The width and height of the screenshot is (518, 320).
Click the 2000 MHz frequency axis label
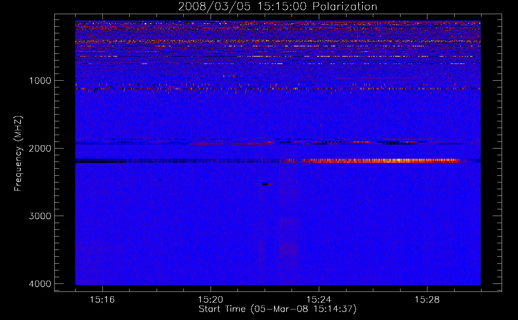[40, 148]
